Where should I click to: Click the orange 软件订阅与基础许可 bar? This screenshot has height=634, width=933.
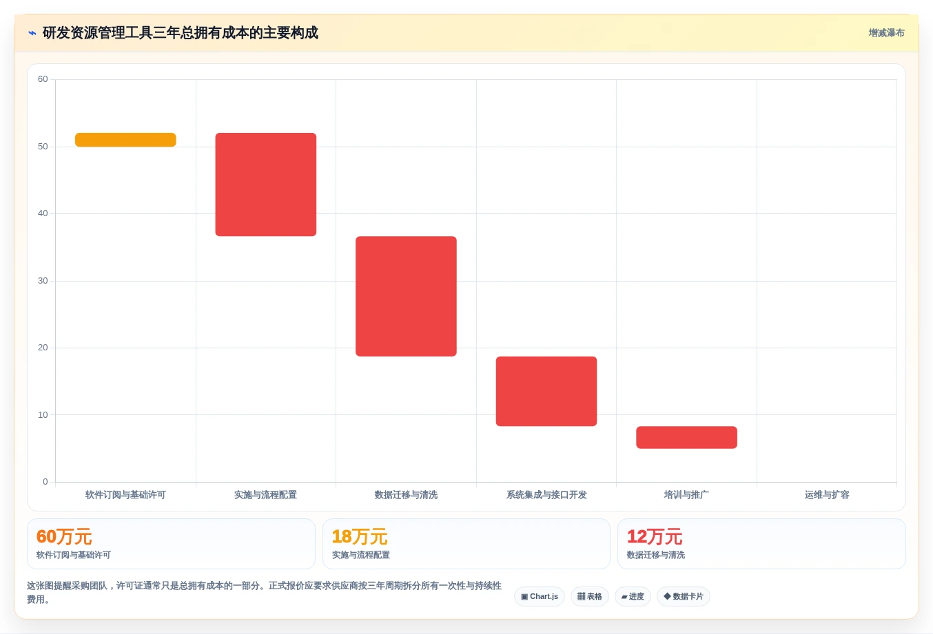(x=125, y=140)
